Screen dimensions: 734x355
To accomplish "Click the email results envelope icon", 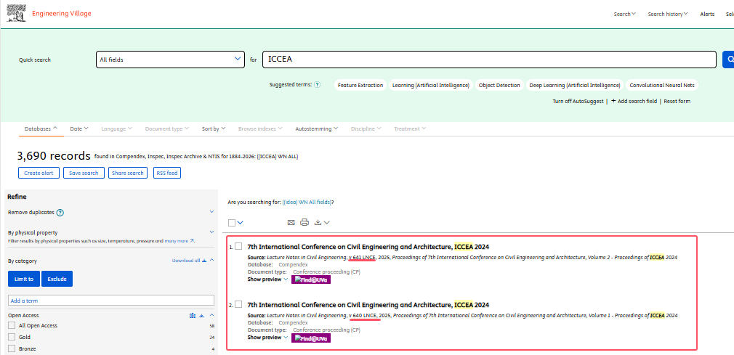I will click(291, 223).
